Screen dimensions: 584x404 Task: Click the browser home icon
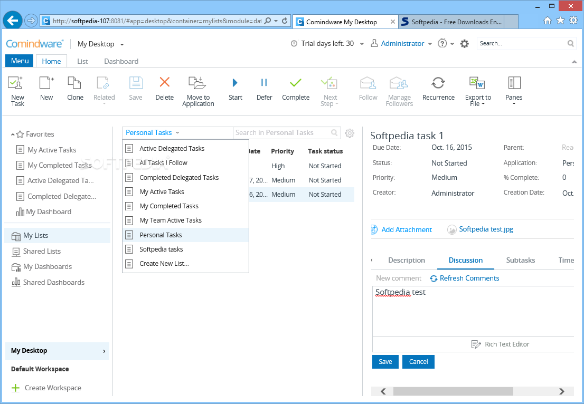coord(548,21)
